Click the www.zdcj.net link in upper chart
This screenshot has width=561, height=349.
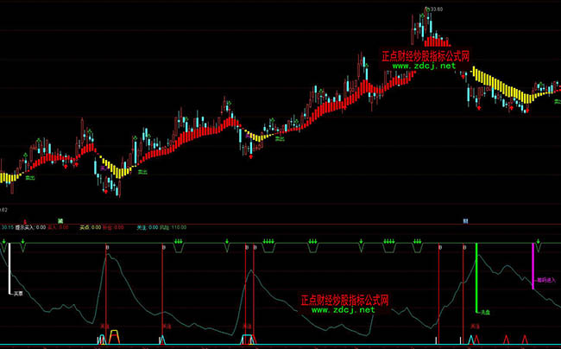[x=425, y=66]
